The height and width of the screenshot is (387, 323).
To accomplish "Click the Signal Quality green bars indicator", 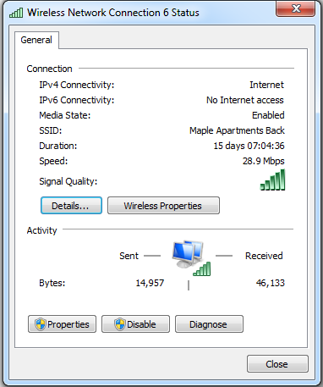I will pos(272,180).
